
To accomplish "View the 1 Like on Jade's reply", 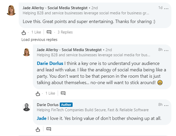I will [x=50, y=93].
